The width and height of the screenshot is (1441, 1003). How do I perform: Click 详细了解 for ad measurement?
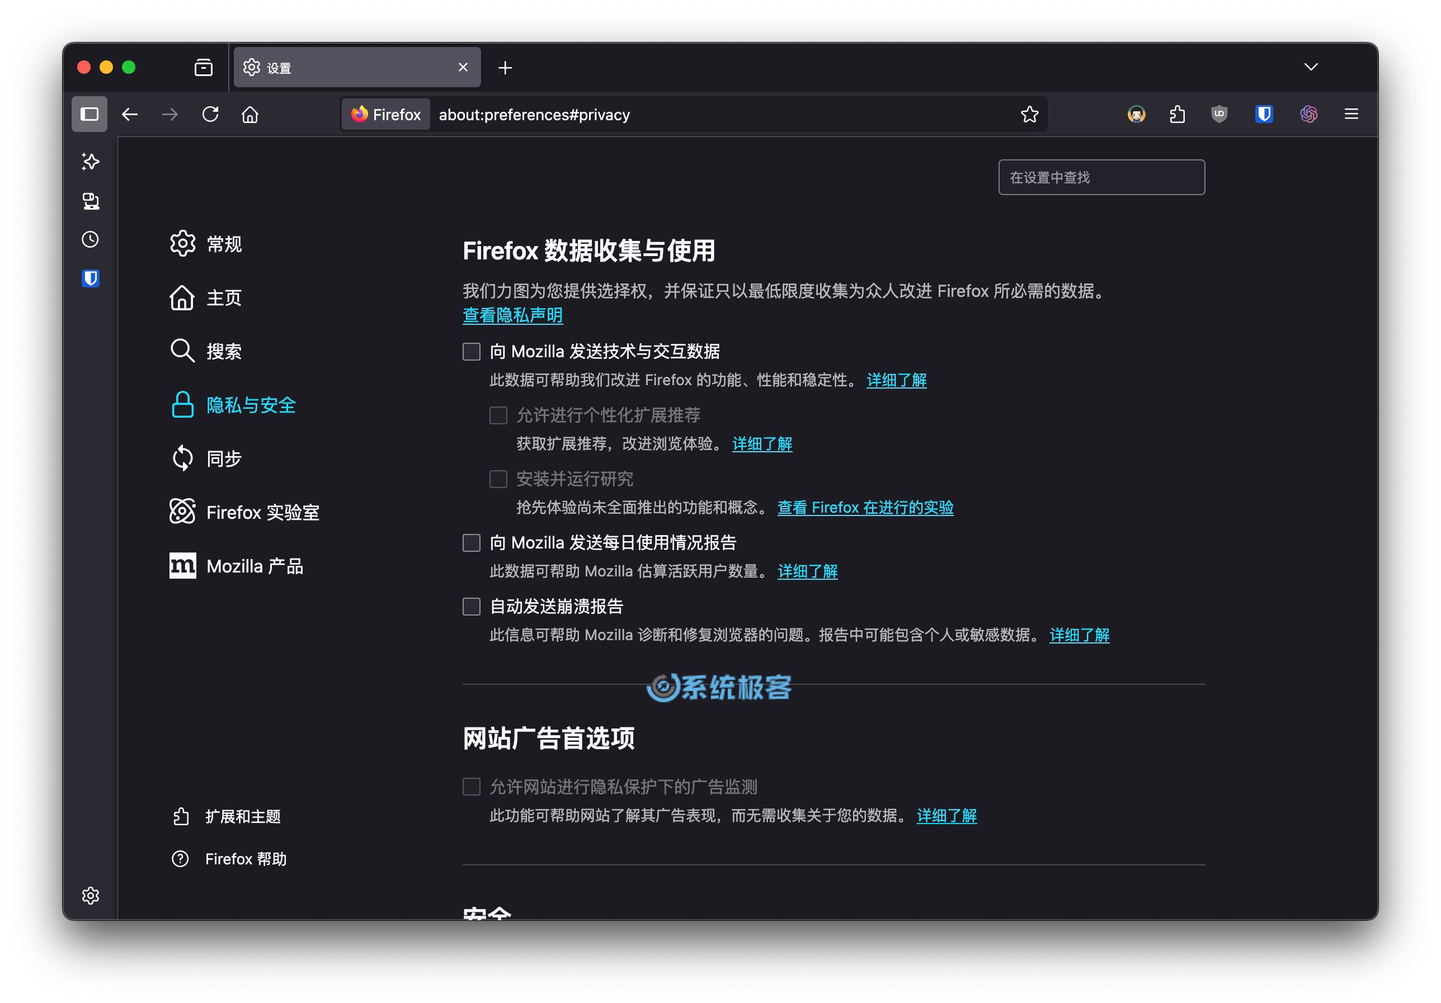946,816
